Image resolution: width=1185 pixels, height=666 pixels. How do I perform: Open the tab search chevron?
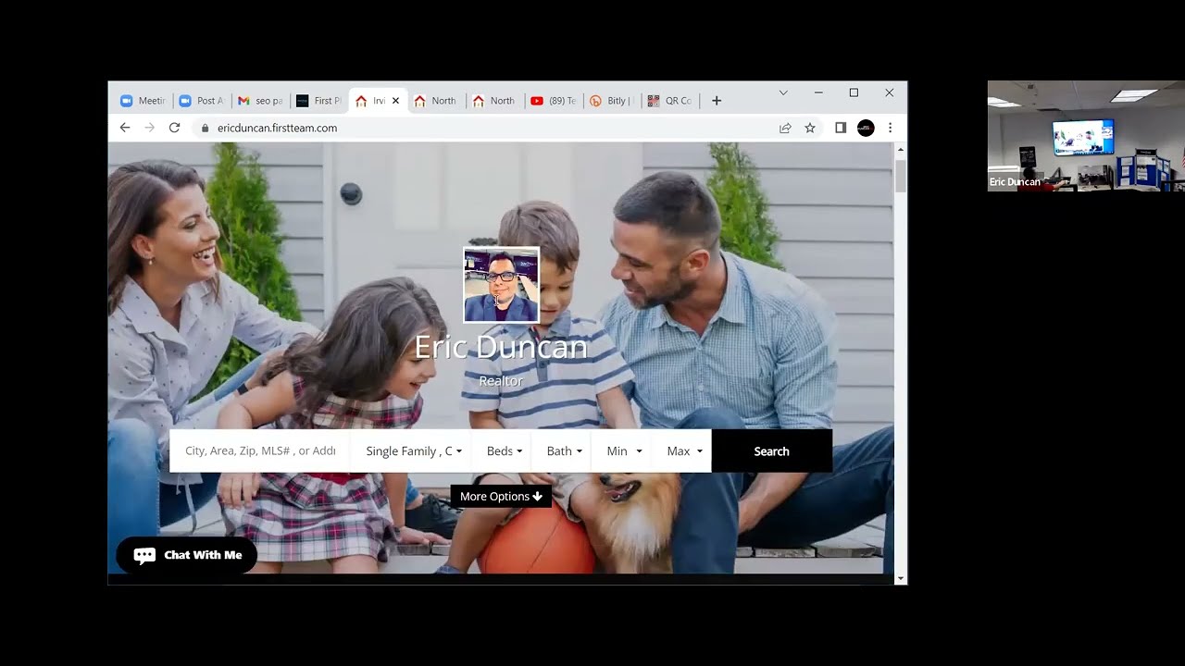click(x=783, y=92)
